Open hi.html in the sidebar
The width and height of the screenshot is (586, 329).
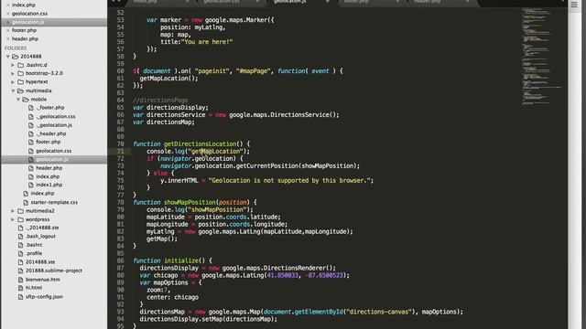point(34,288)
